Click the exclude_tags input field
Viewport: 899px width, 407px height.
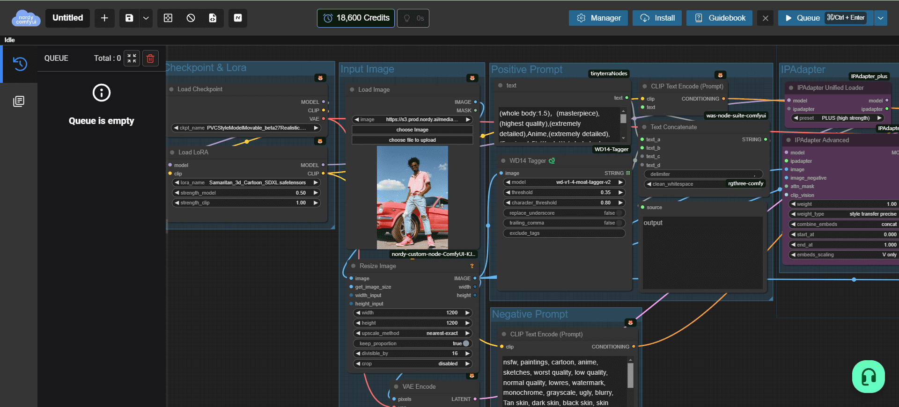[565, 233]
